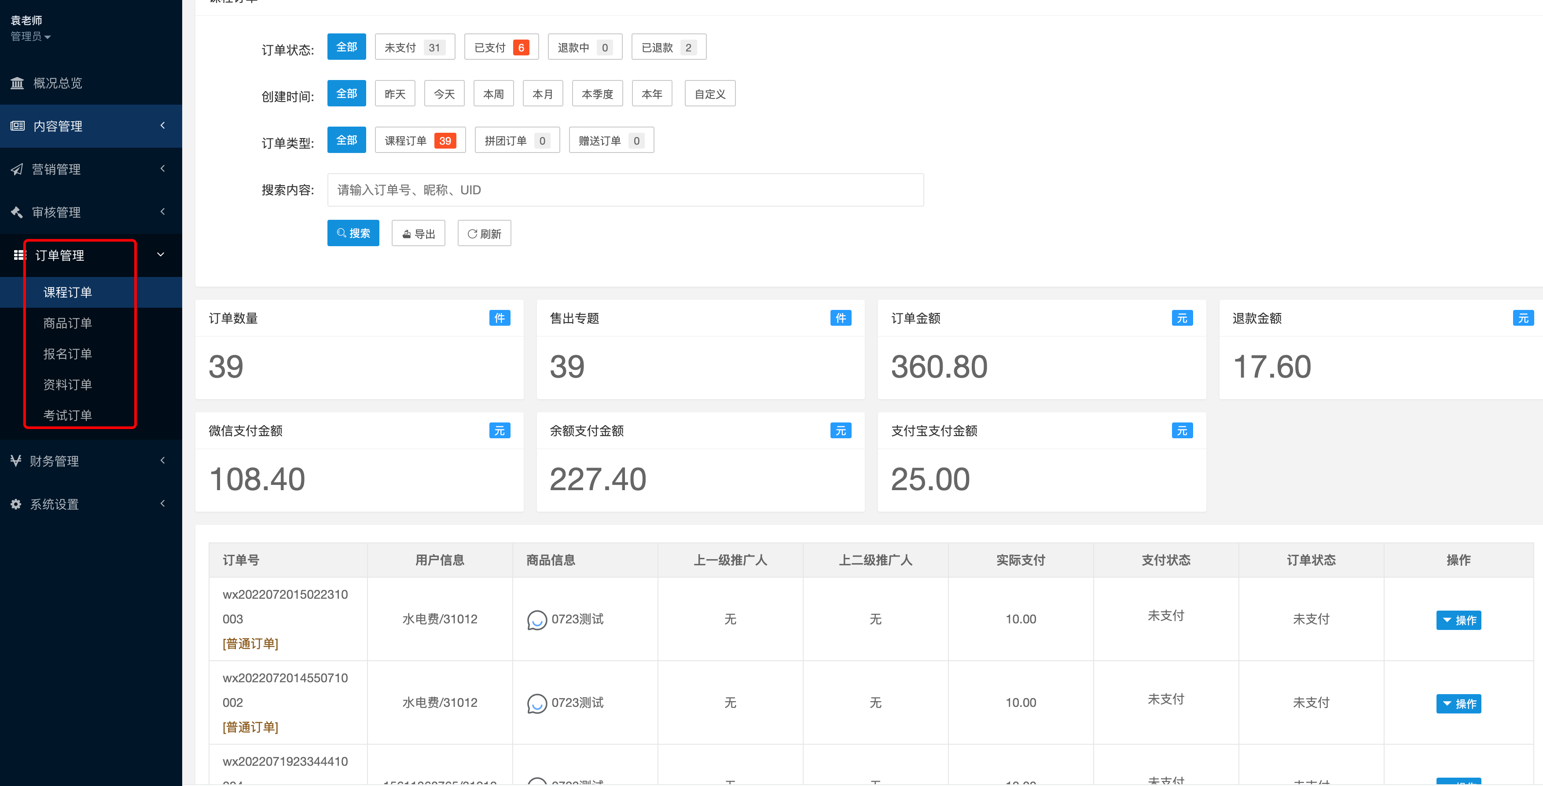Filter order type to 课程订单 (39)
1543x786 pixels.
tap(420, 141)
